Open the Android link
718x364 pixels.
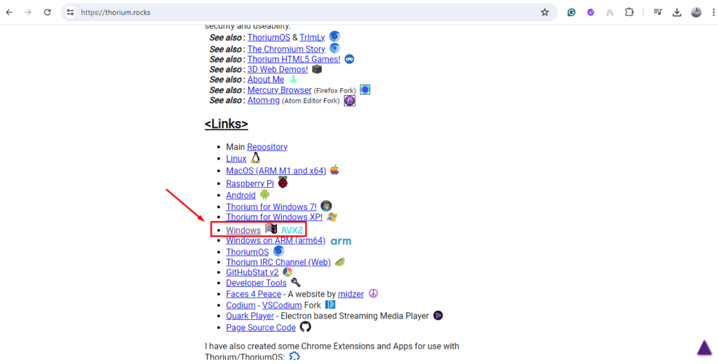pyautogui.click(x=241, y=195)
